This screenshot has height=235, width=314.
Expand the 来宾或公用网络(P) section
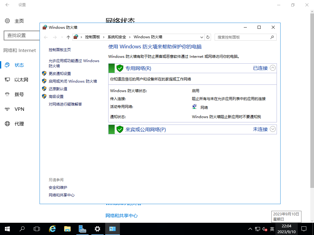pos(273,129)
